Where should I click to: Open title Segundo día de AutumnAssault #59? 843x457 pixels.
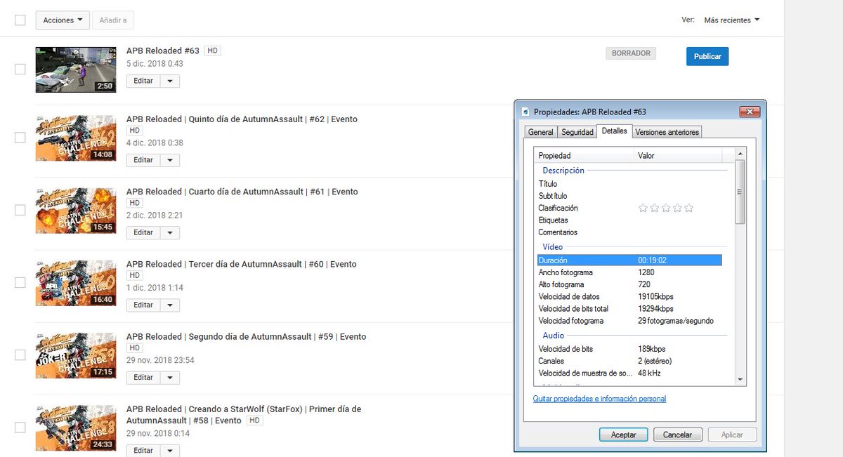(x=246, y=336)
